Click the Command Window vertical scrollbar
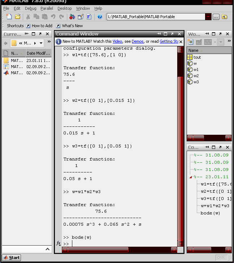The height and width of the screenshot is (263, 234). pyautogui.click(x=180, y=158)
